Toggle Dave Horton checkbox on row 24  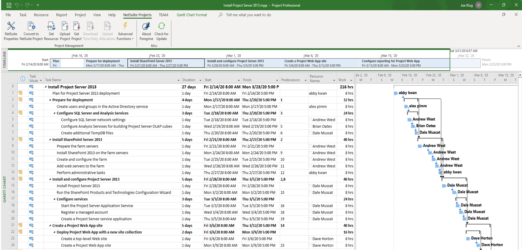pos(310,245)
